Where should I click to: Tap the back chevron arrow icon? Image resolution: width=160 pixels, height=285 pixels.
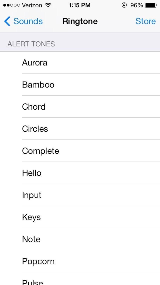coord(7,21)
